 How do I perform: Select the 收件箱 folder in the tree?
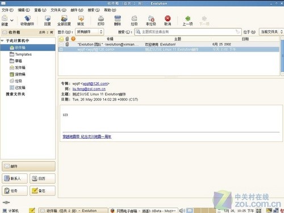(28, 48)
